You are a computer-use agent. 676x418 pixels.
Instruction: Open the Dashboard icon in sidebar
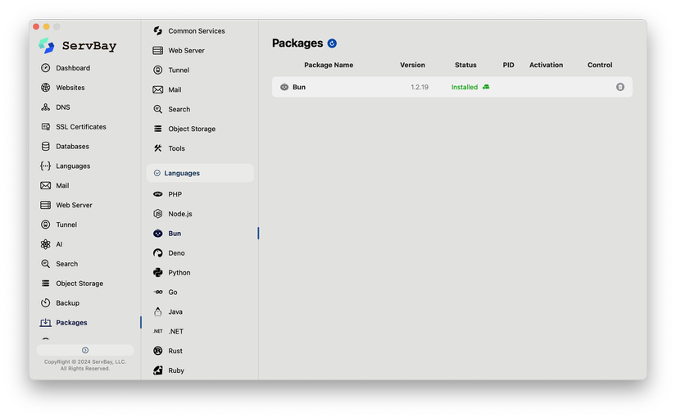45,68
